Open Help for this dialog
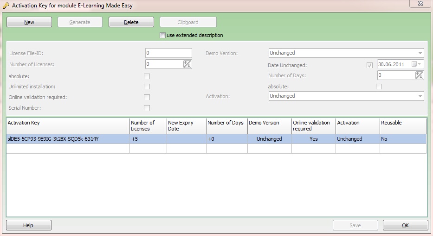The width and height of the screenshot is (433, 236). (x=28, y=225)
